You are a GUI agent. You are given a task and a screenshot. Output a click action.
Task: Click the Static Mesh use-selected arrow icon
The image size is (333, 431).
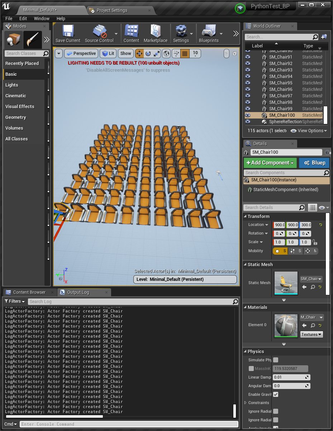pyautogui.click(x=304, y=287)
